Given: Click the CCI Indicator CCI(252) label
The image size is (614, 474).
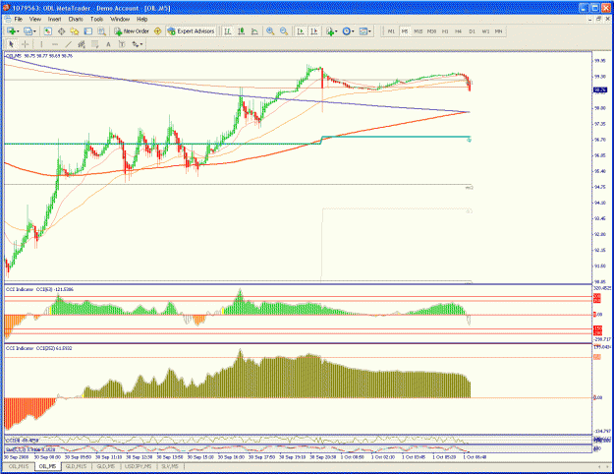Looking at the screenshot, I should pos(38,348).
